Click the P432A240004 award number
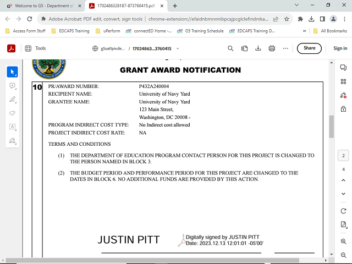This screenshot has width=352, height=264. tap(154, 86)
